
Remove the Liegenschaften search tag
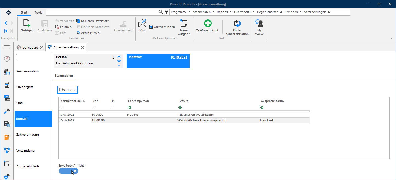pyautogui.click(x=281, y=12)
